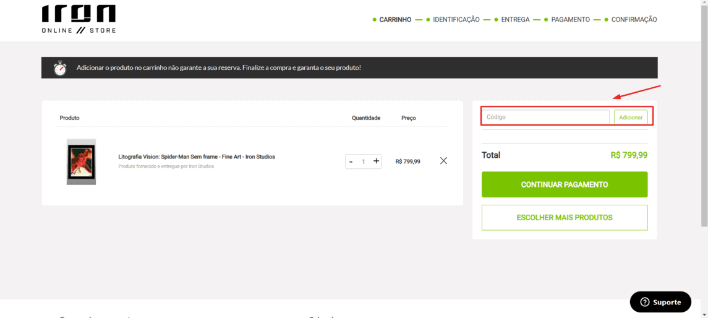Click the Código coupon input field

tap(545, 117)
